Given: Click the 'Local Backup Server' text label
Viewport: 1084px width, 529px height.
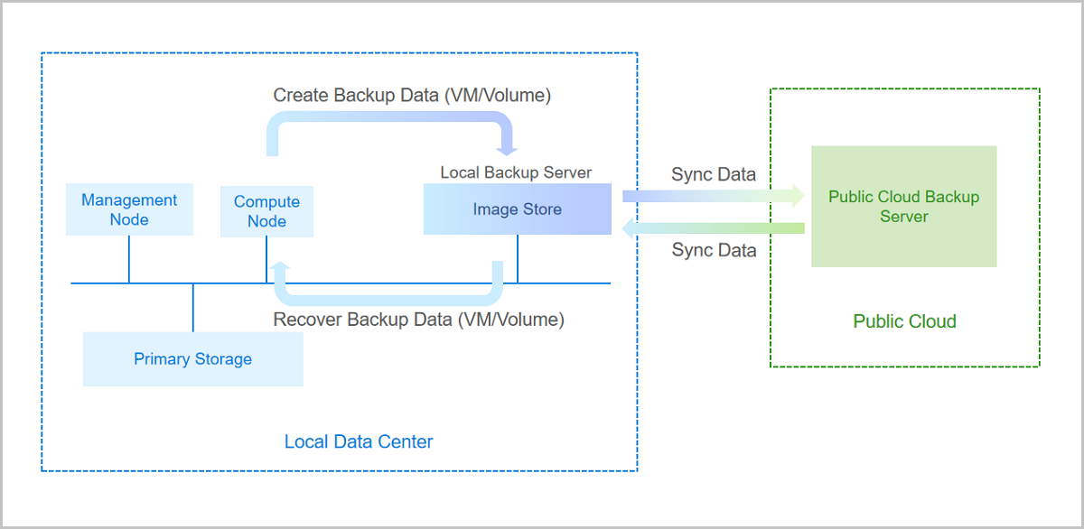Looking at the screenshot, I should point(516,172).
